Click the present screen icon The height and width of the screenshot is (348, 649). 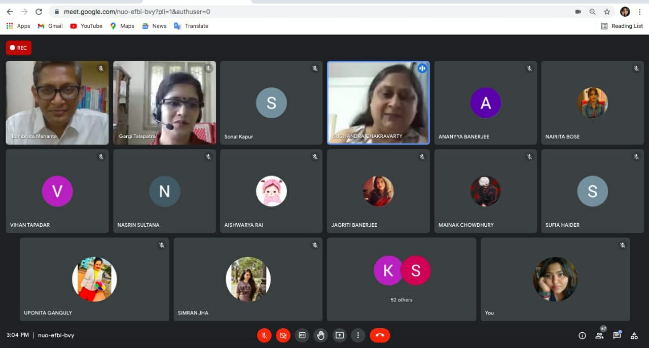340,335
